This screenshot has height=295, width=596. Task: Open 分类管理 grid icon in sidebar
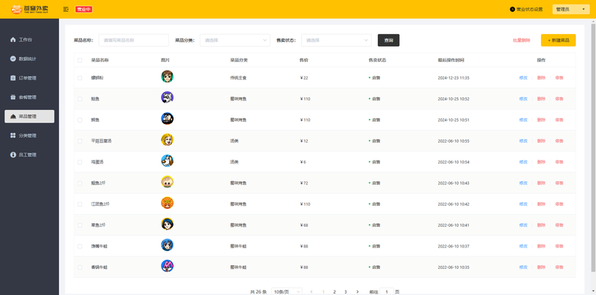[13, 135]
